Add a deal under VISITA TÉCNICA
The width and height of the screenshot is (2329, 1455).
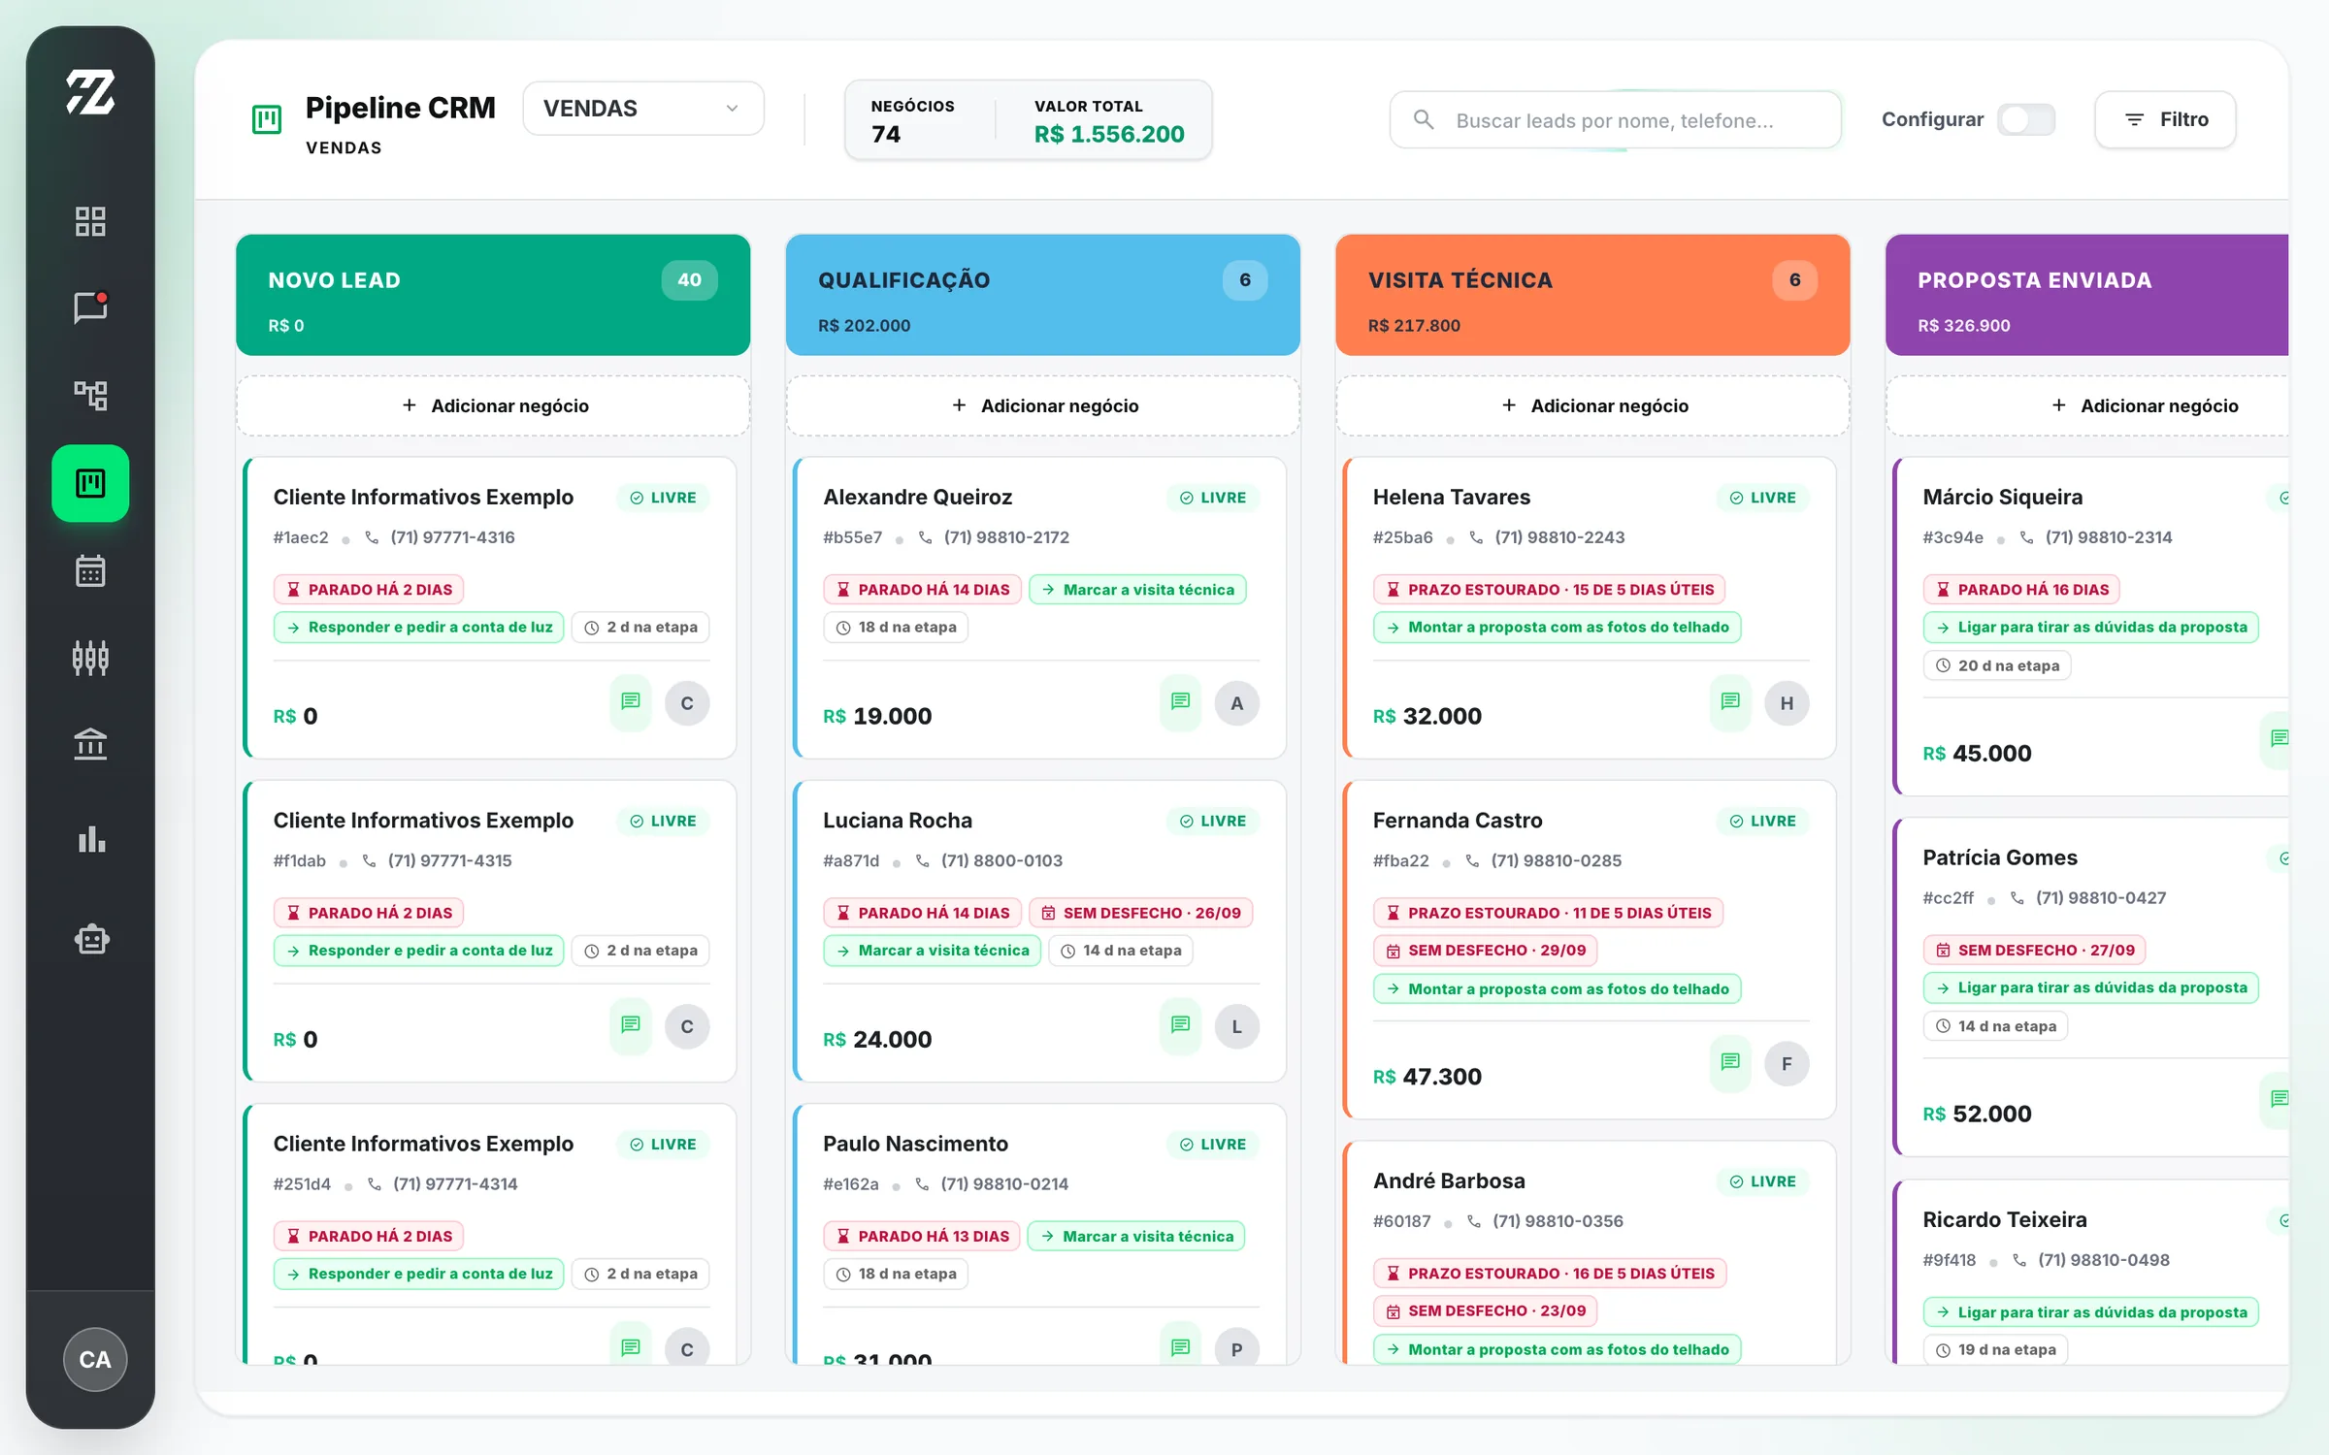point(1592,405)
